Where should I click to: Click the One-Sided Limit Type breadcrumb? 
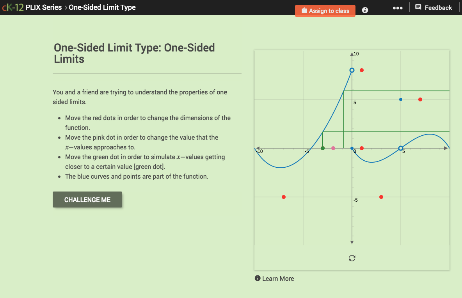point(103,7)
